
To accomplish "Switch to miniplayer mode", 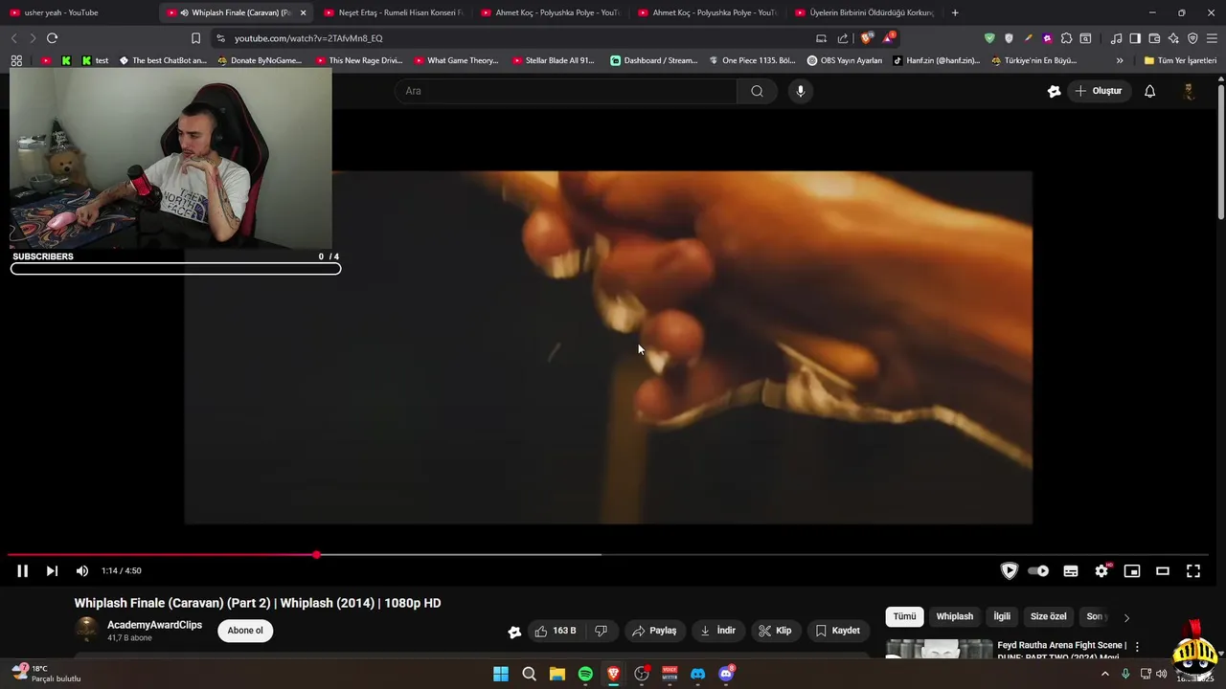I will (1132, 571).
